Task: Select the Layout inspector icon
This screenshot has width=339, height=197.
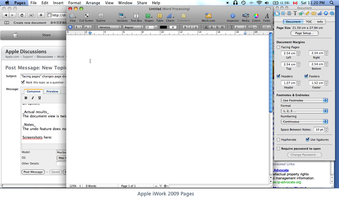Action: pyautogui.click(x=283, y=13)
